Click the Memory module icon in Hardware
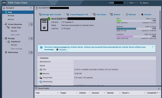162x98 pixels. [41, 73]
